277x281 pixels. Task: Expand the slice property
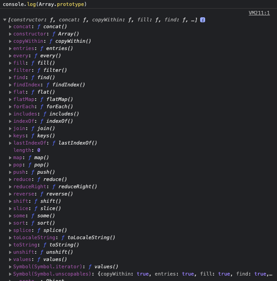tap(10, 209)
